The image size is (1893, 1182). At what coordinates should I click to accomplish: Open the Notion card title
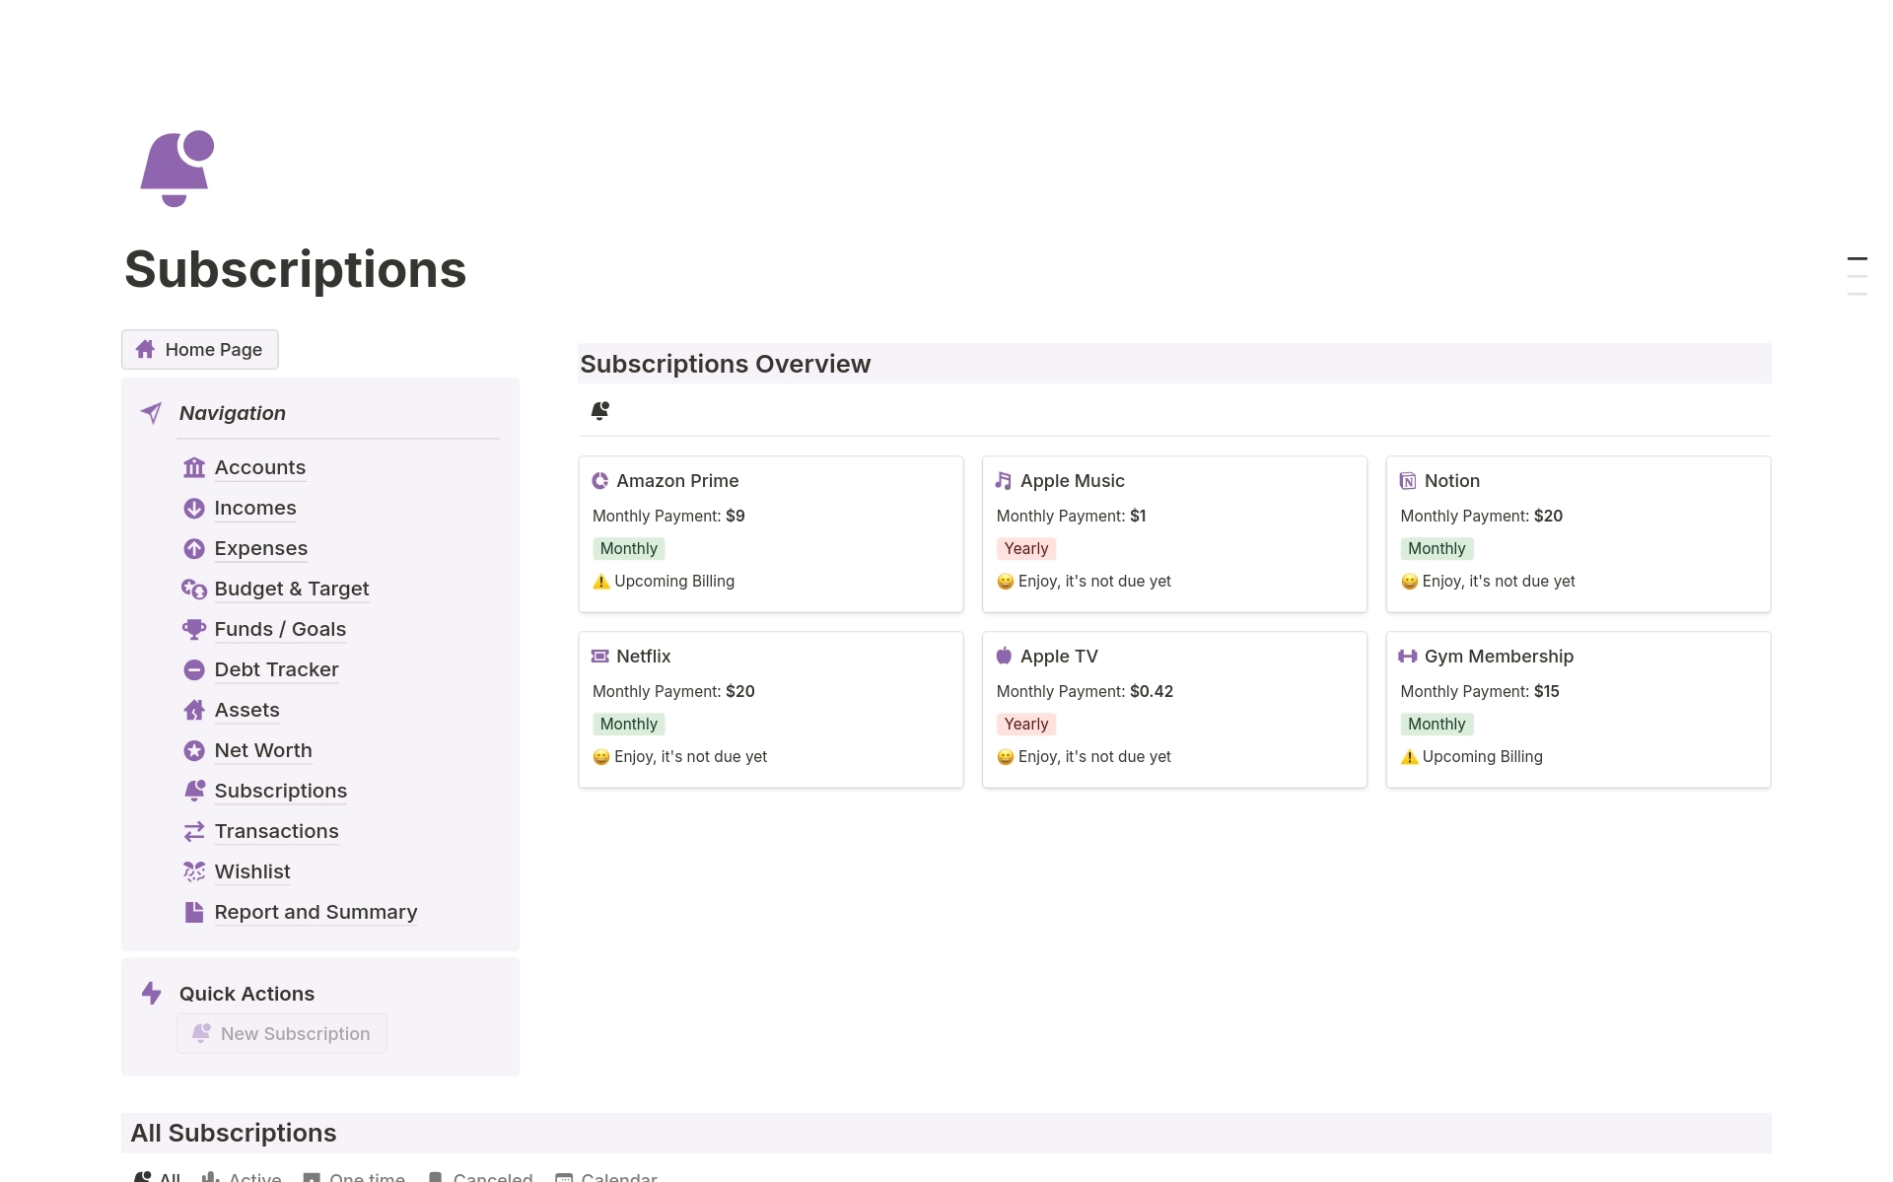(x=1452, y=481)
